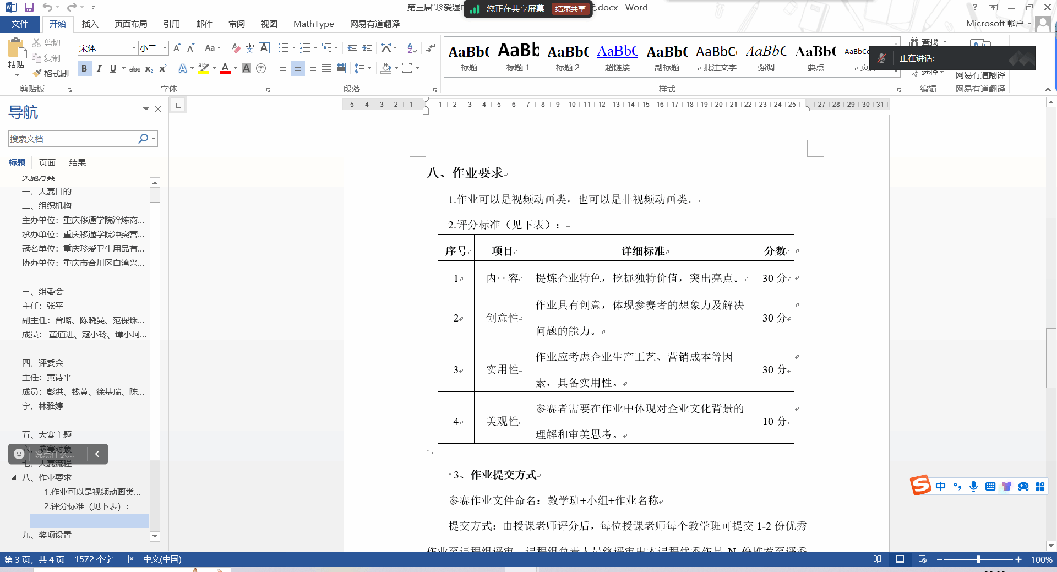This screenshot has width=1057, height=572.
Task: Toggle character shading
Action: (246, 68)
